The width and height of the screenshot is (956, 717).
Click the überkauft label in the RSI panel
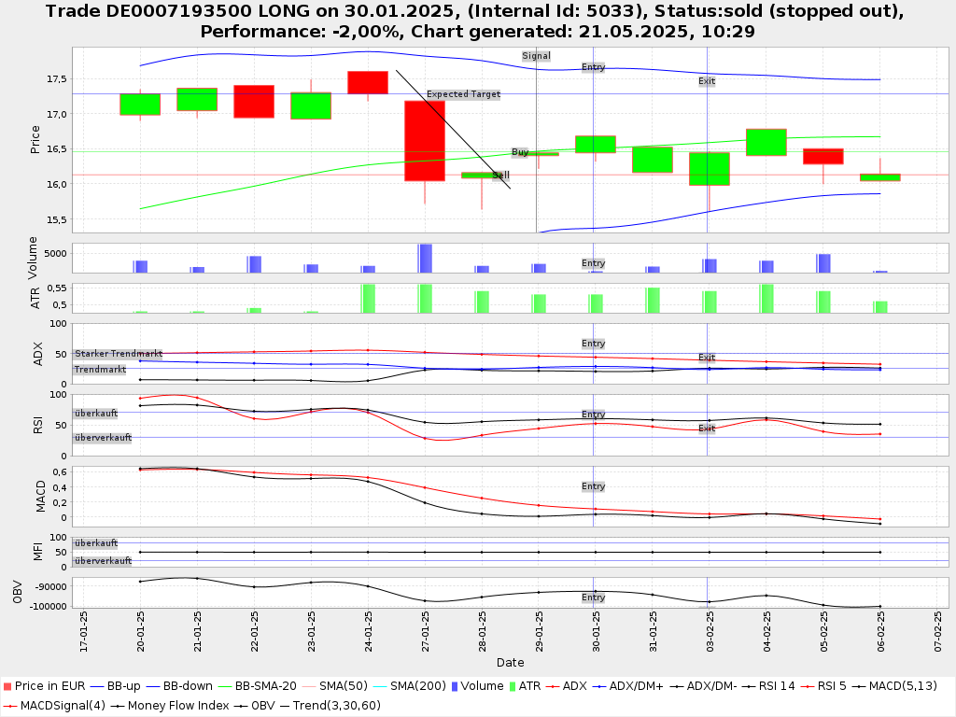(96, 413)
